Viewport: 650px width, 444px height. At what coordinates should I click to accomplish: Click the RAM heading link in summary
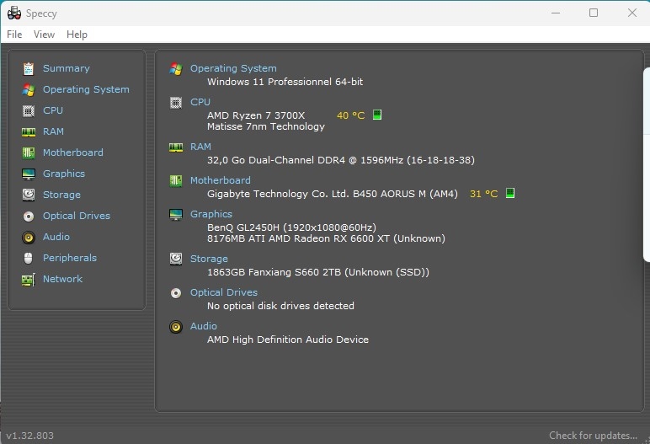200,147
